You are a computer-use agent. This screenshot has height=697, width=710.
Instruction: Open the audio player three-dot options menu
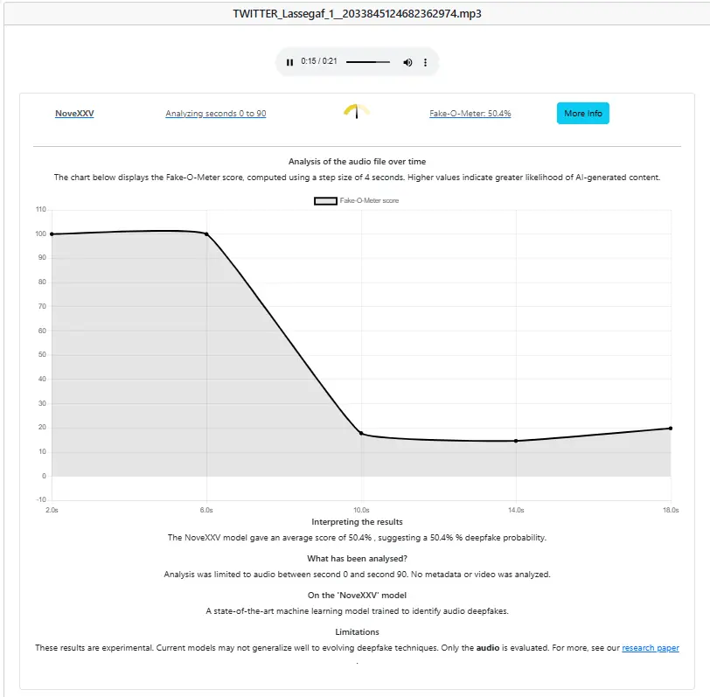426,62
